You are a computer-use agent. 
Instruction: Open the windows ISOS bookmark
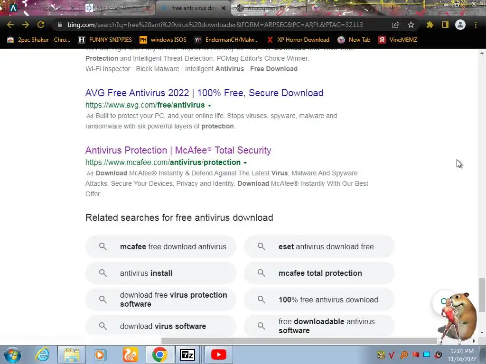tap(163, 40)
